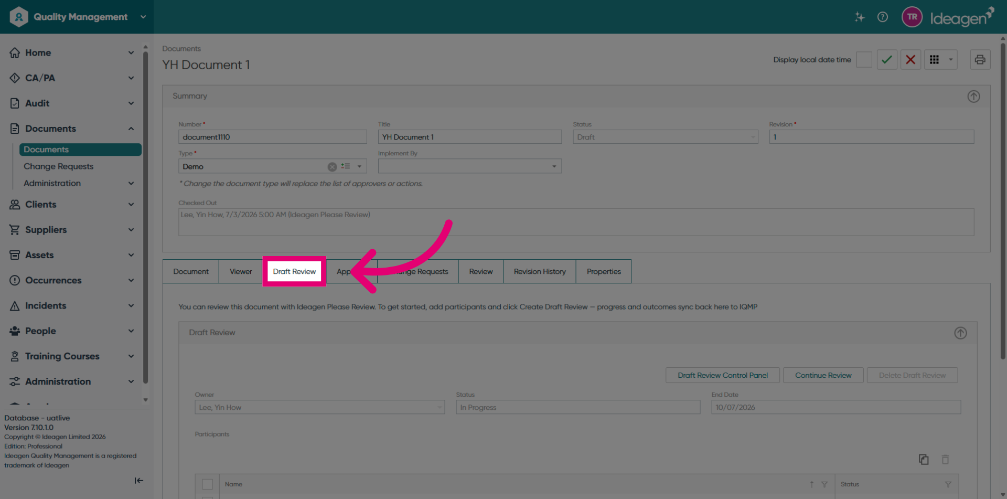Click the Documents breadcrumb link
Screen dimensions: 1007x499
pyautogui.click(x=181, y=48)
